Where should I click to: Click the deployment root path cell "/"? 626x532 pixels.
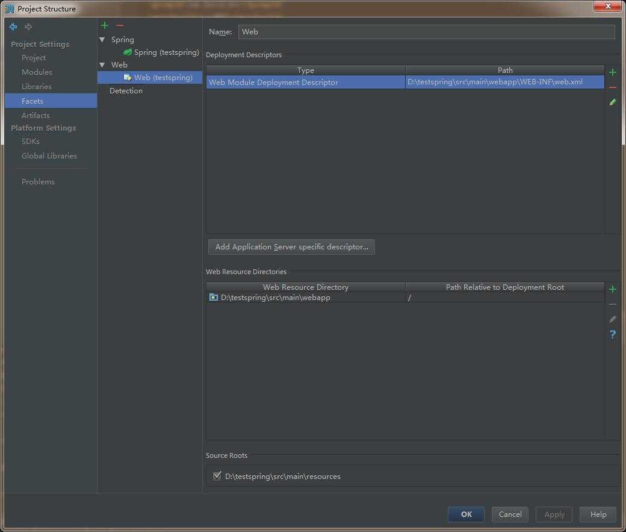click(x=504, y=298)
